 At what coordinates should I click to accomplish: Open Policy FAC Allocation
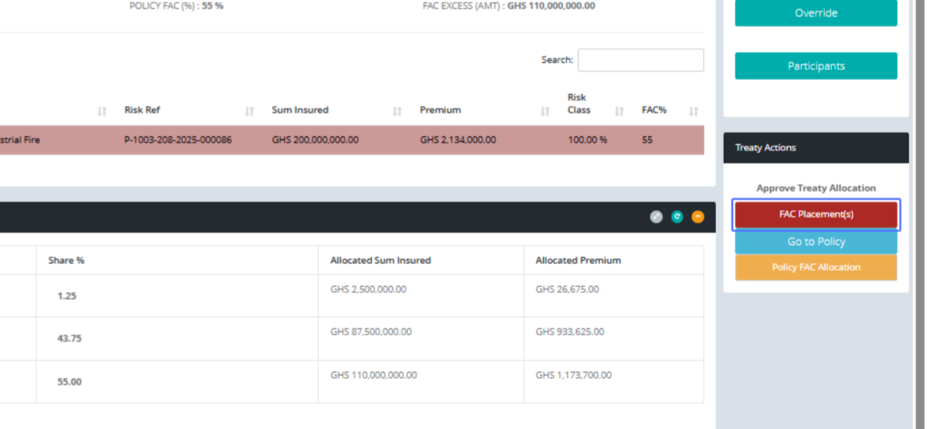[816, 268]
